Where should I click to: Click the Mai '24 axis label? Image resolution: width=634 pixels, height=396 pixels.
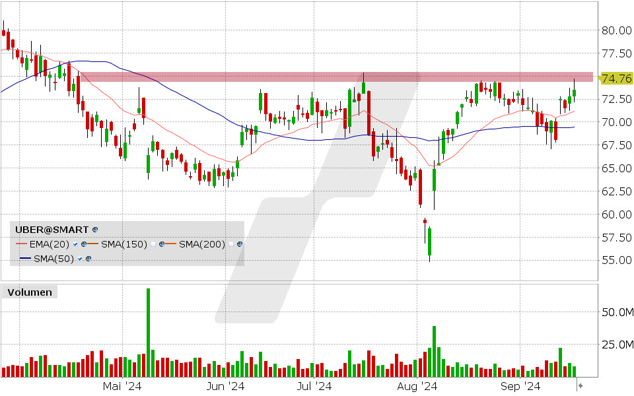(x=122, y=386)
